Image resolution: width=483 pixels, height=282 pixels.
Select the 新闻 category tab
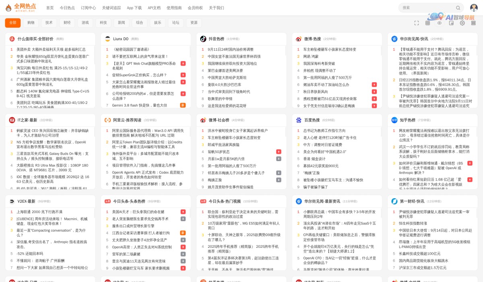[122, 23]
